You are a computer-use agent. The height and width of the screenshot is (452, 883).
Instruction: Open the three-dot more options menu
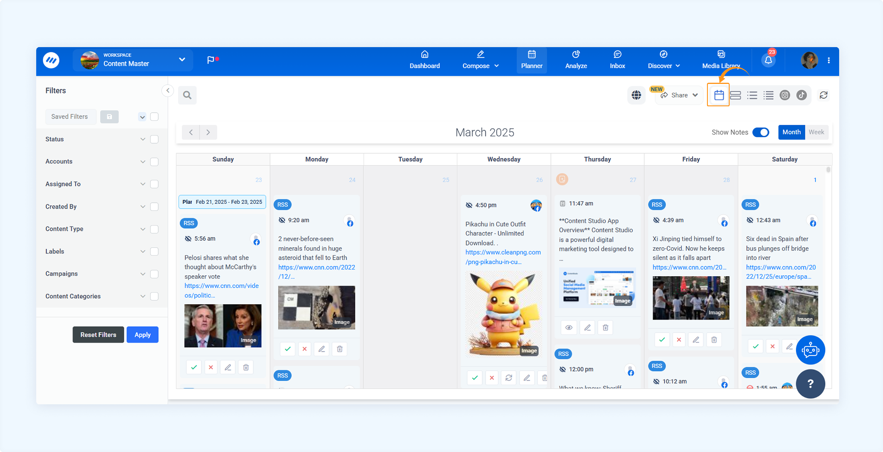(x=829, y=60)
